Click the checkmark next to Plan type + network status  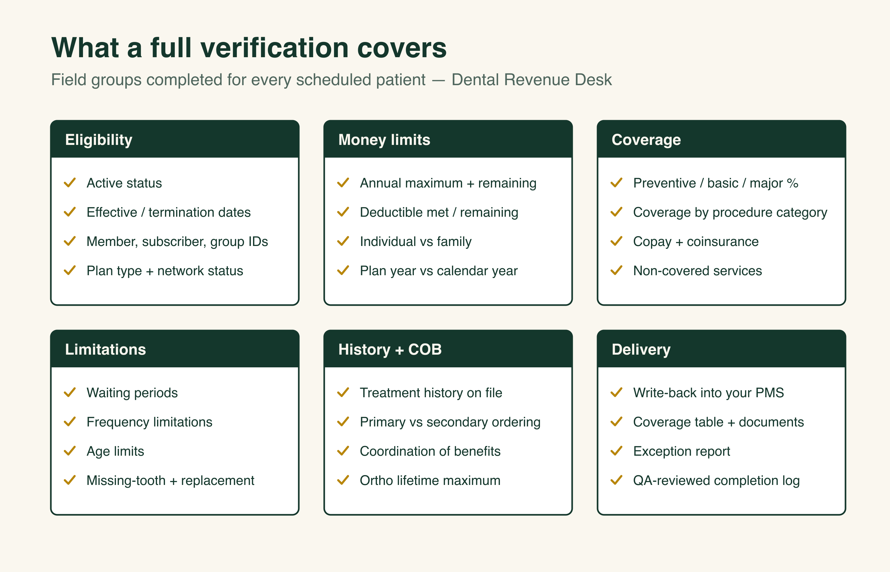[x=70, y=270]
